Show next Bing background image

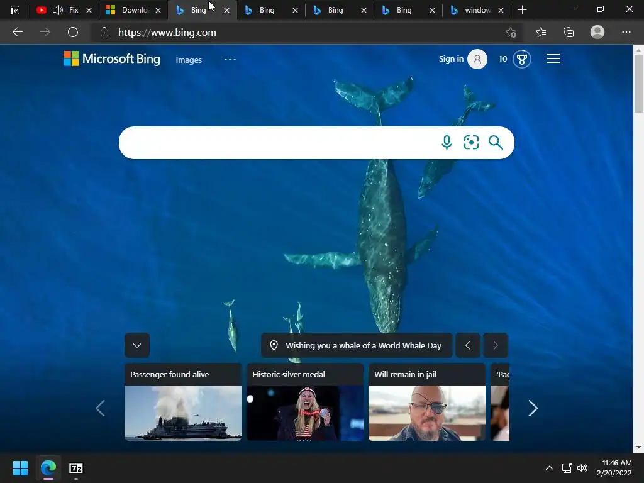[x=496, y=345]
